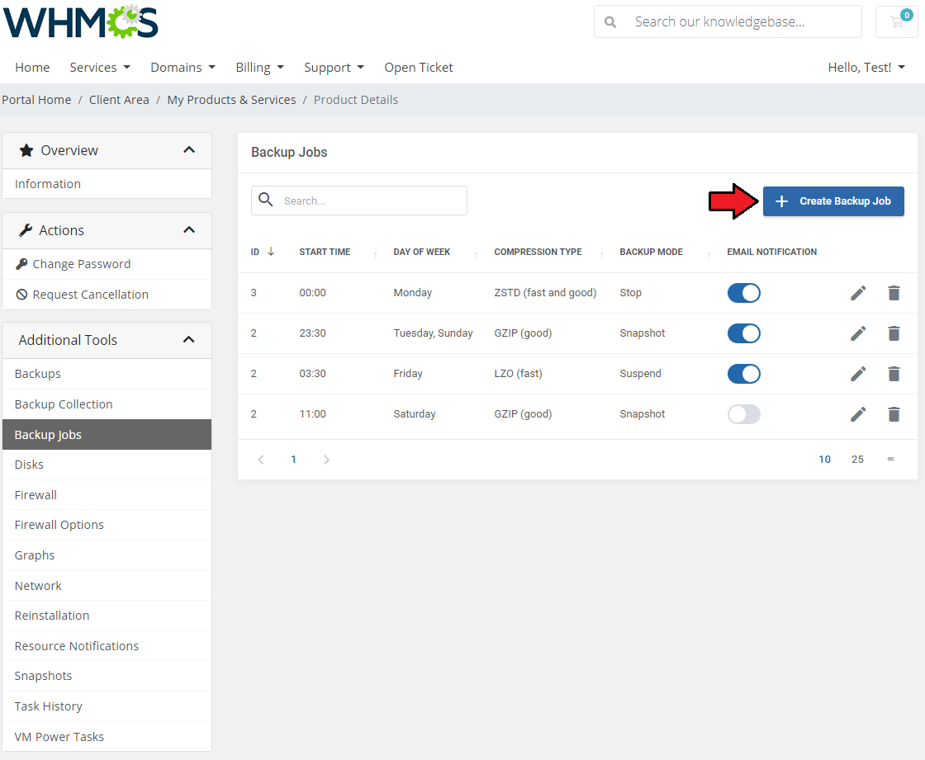Image resolution: width=925 pixels, height=760 pixels.
Task: Open VM Power Tasks in the sidebar
Action: [107, 736]
